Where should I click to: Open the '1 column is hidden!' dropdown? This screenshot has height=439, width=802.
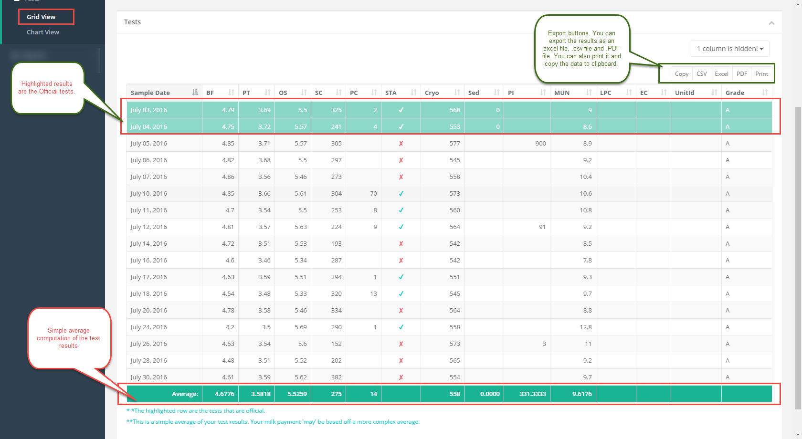[730, 49]
